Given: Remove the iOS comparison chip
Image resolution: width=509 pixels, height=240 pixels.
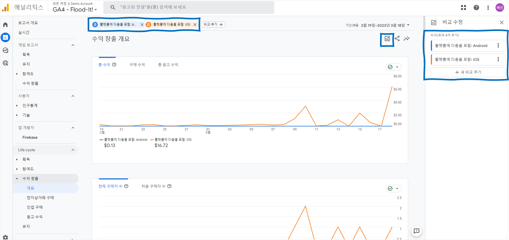Looking at the screenshot, I should click(195, 25).
